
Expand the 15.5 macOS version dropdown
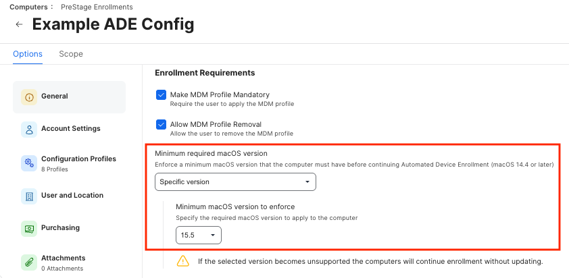pos(198,235)
